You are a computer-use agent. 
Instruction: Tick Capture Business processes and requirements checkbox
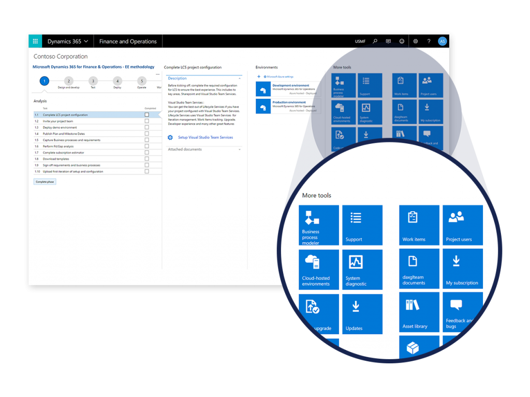pos(146,140)
